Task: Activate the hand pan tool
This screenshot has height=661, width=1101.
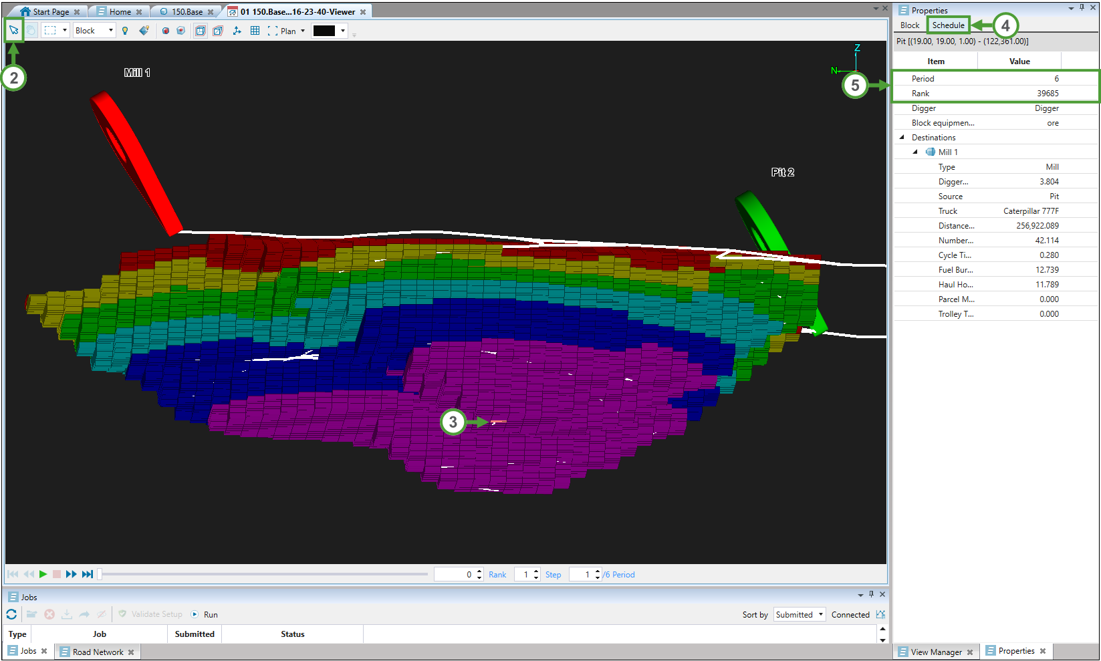Action: click(x=31, y=30)
